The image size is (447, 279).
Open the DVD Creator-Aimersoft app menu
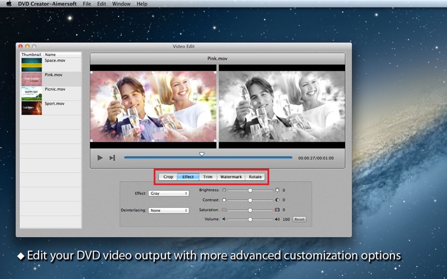pos(47,4)
